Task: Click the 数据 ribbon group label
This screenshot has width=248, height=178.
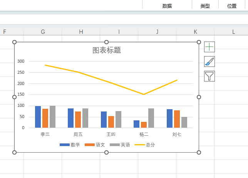Action: point(167,6)
